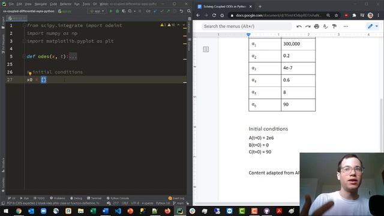384x216 pixels.
Task: Open the Navigate menu in PyCharm
Action: click(x=41, y=4)
